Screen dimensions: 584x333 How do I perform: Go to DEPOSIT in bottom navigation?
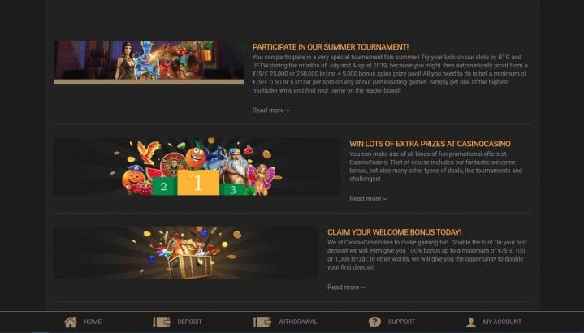point(189,322)
